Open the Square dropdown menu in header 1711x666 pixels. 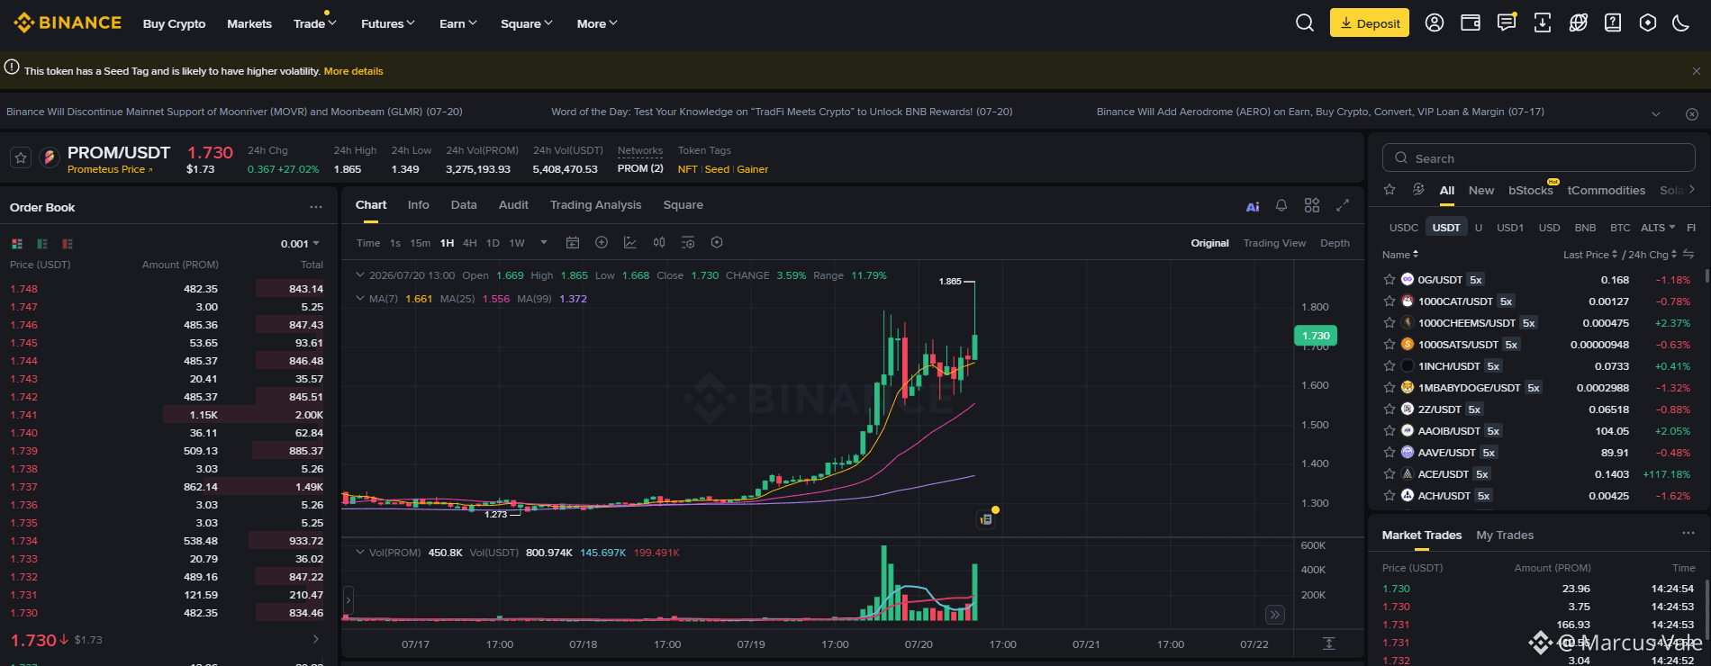[x=527, y=23]
